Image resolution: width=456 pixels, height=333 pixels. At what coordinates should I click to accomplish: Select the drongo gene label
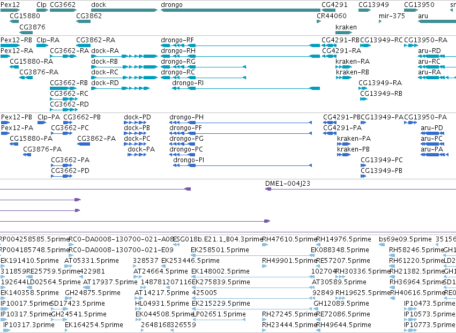(x=171, y=5)
